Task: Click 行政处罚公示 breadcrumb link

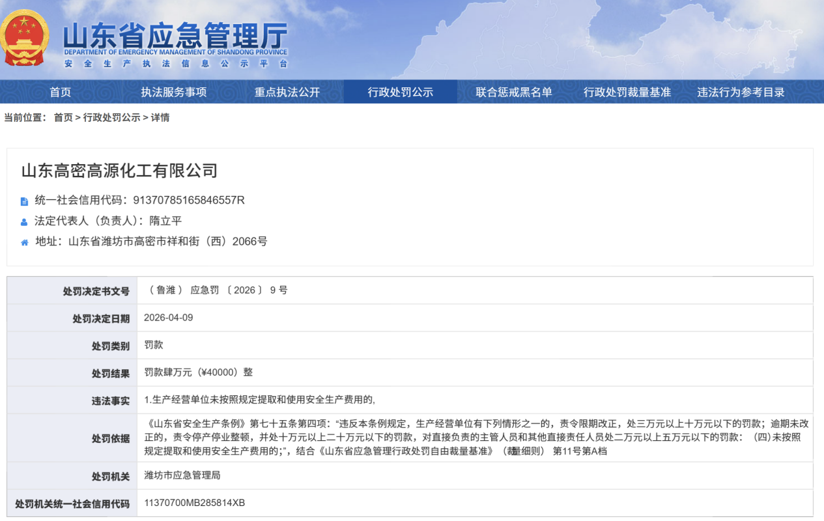Action: pyautogui.click(x=111, y=118)
